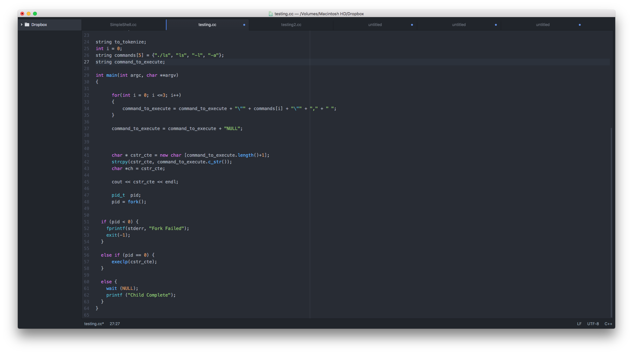Click on "exit(-1);" on line 53
The image size is (633, 354).
coord(118,235)
